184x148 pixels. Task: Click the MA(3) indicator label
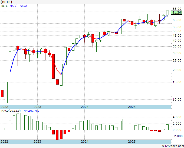(14, 6)
